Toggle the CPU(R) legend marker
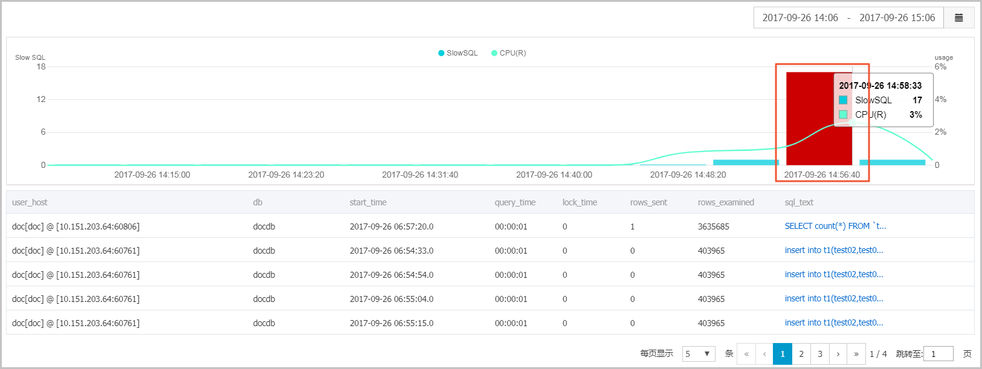This screenshot has width=982, height=369. click(x=494, y=53)
